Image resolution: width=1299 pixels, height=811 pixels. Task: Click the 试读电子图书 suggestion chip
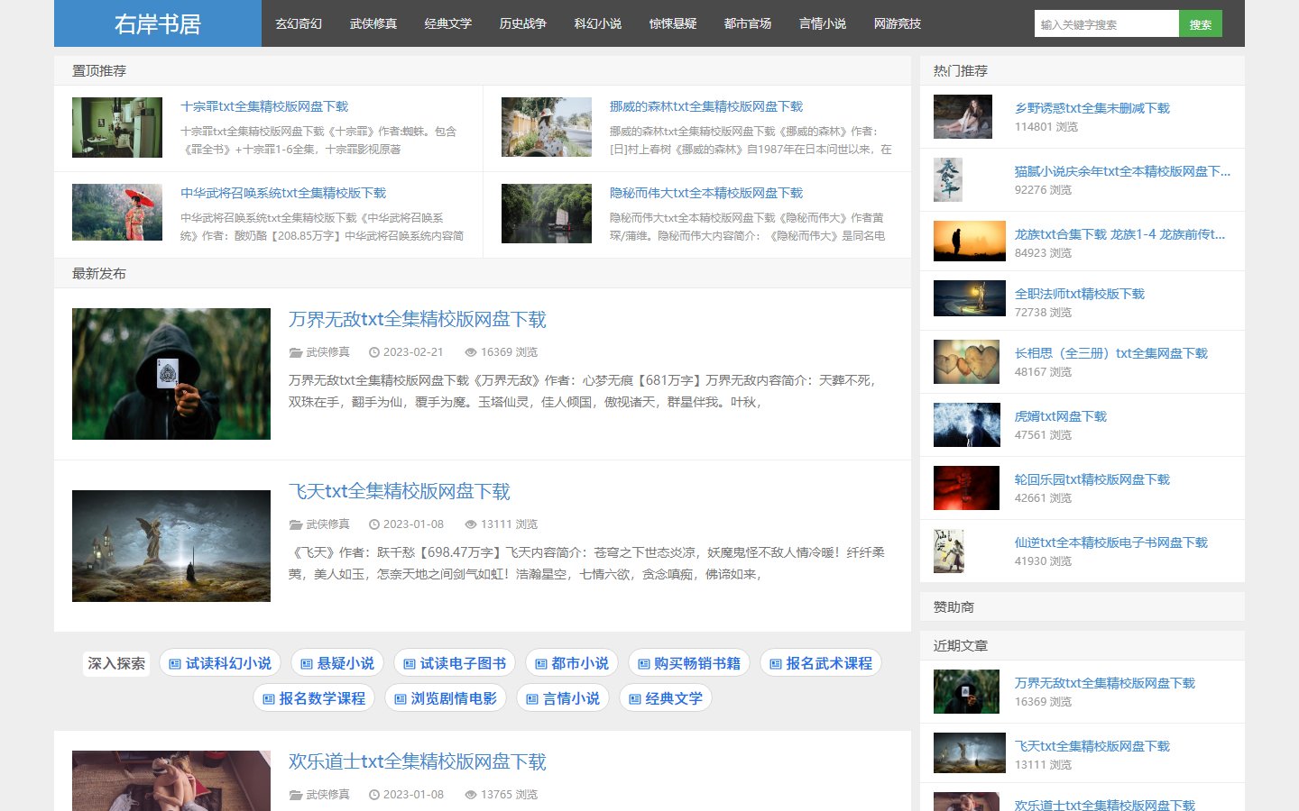455,663
